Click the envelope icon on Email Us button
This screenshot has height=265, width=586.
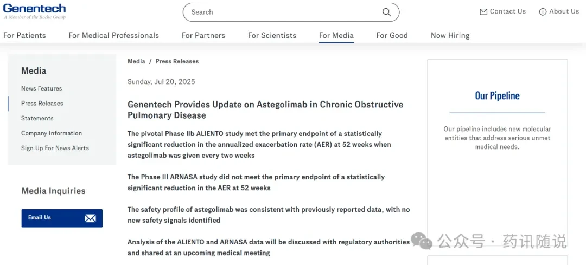(x=90, y=218)
